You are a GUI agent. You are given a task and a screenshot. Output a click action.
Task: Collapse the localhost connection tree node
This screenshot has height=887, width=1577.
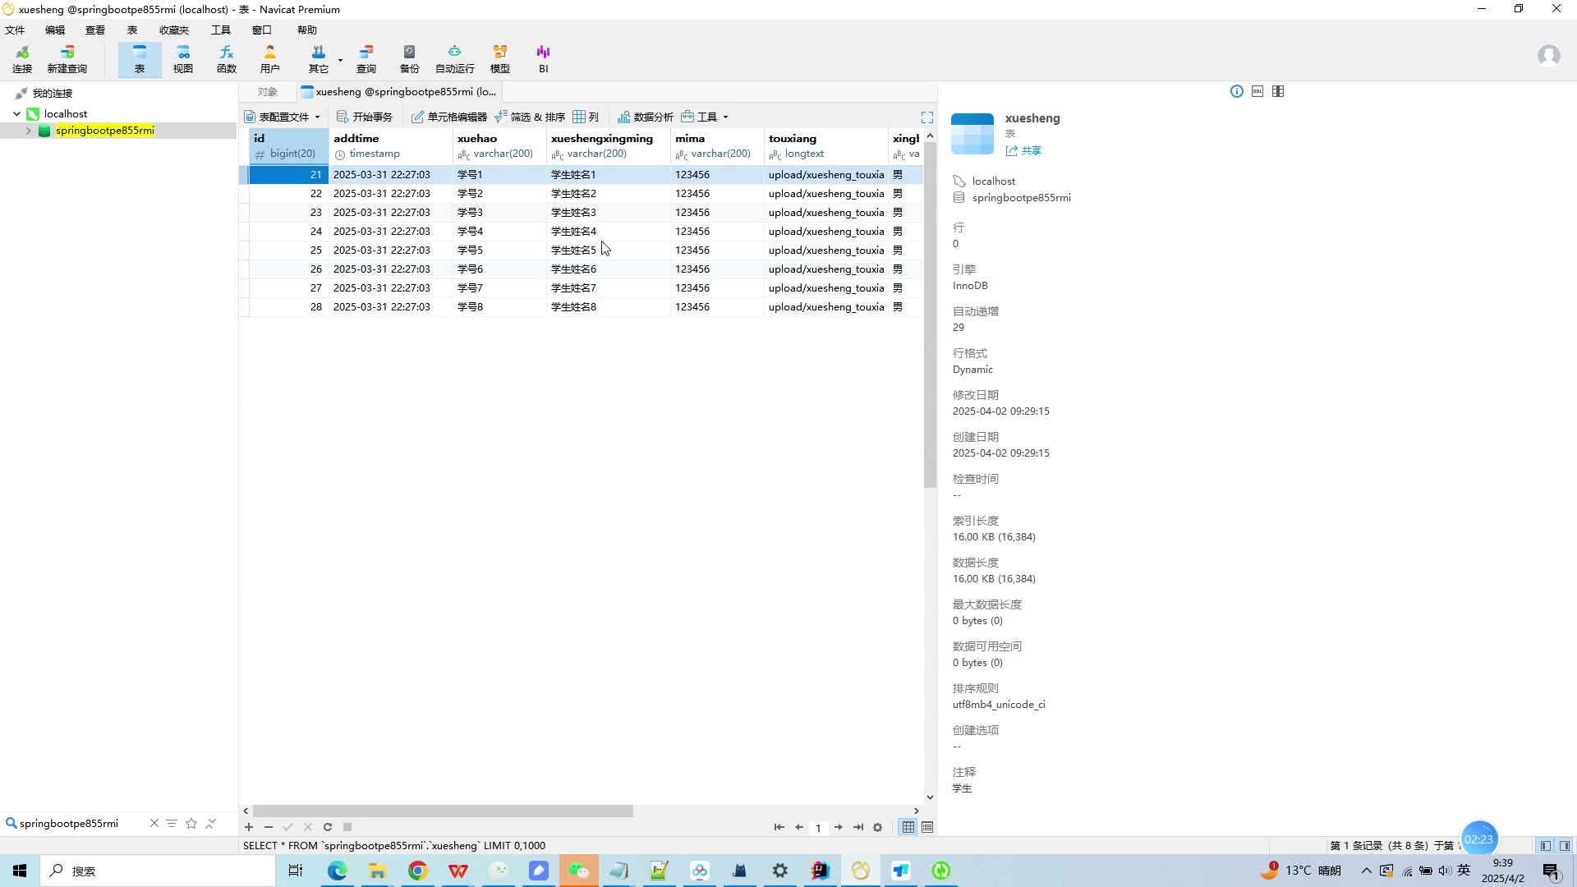(x=16, y=114)
